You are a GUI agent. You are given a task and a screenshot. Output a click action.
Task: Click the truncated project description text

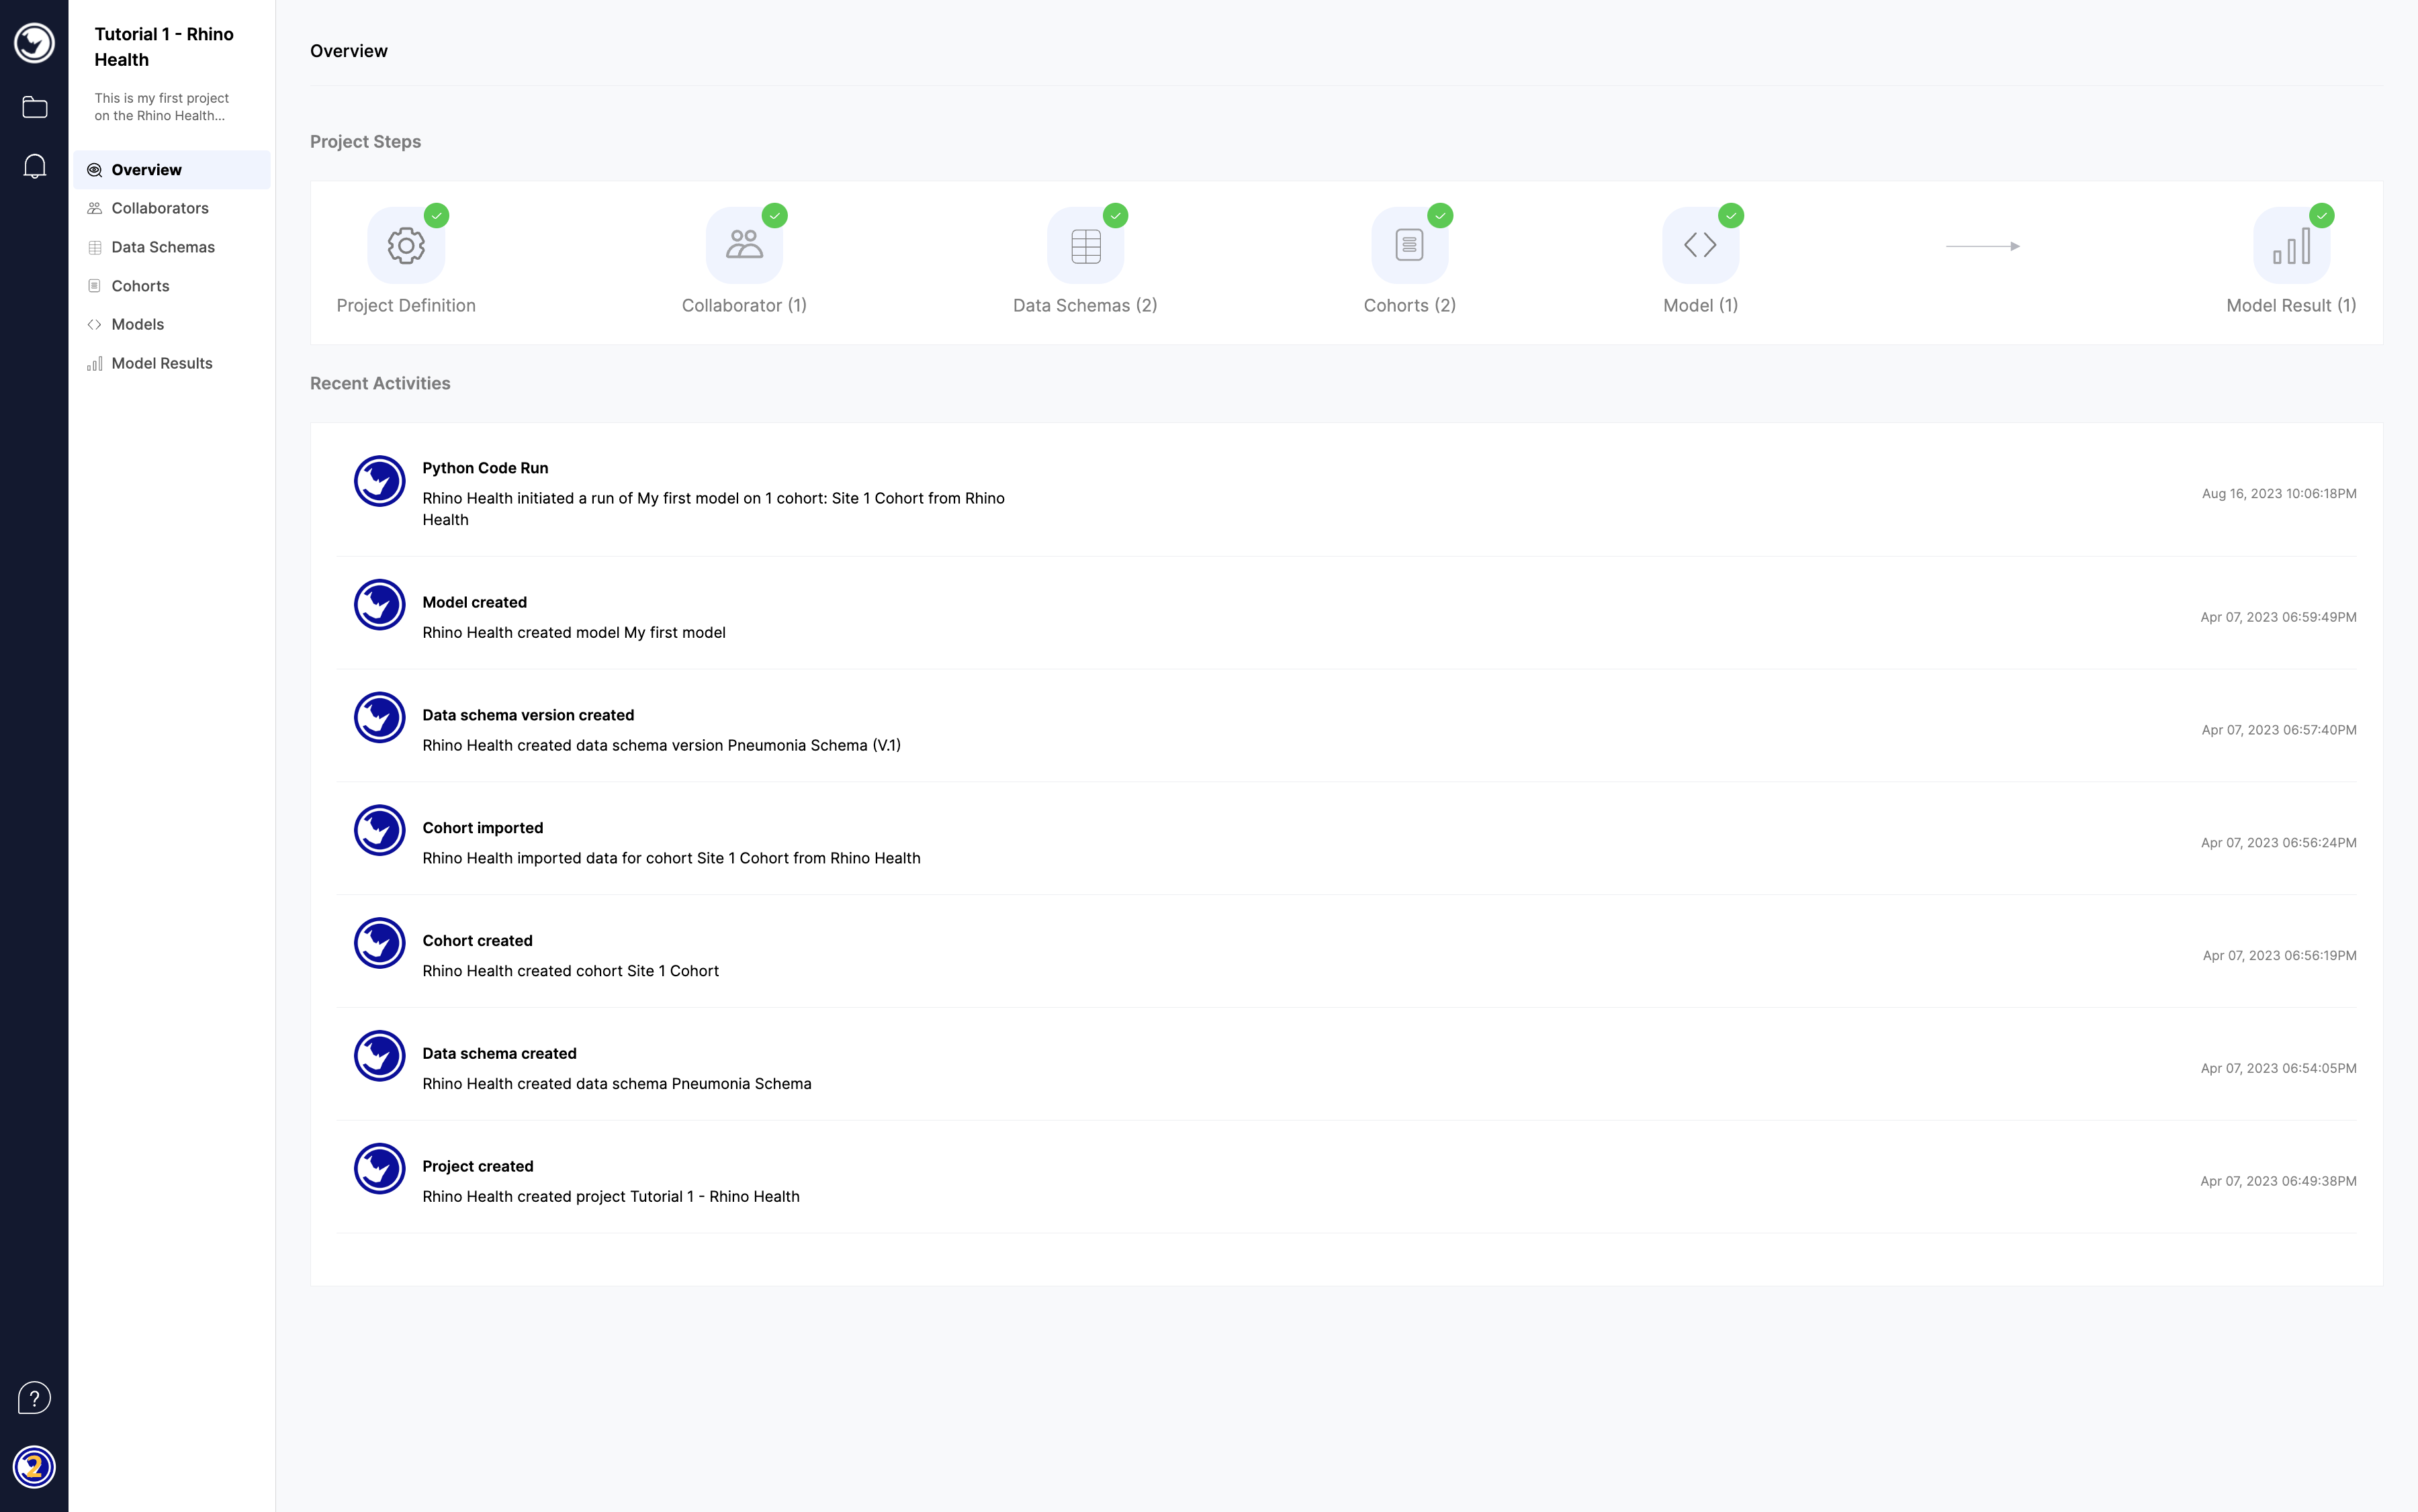click(x=162, y=107)
